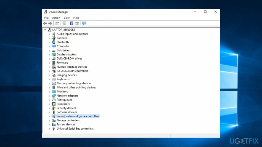
Task: Select Mice and other pointing devices
Action: (x=76, y=88)
